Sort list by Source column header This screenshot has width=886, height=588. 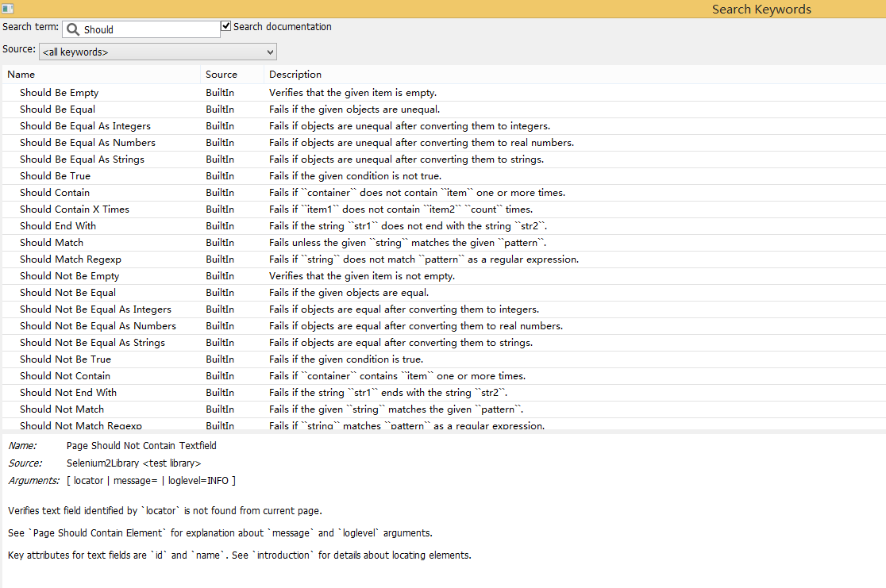(x=221, y=75)
